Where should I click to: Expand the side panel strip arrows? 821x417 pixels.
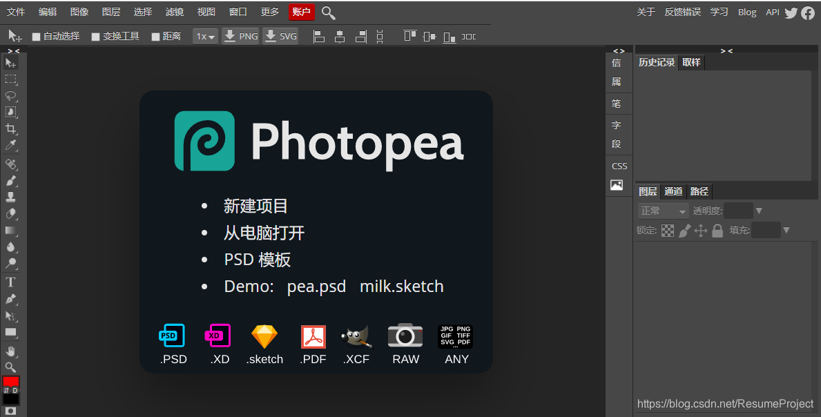pos(619,51)
